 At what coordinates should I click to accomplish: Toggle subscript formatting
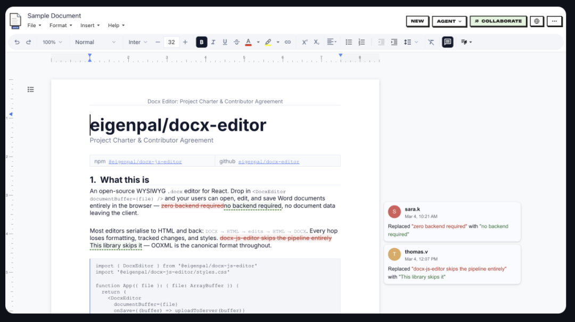point(316,42)
